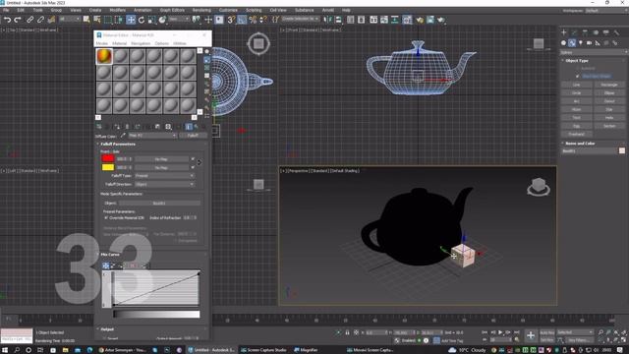Open the Material menu in Material Editor
629x354 pixels.
119,43
